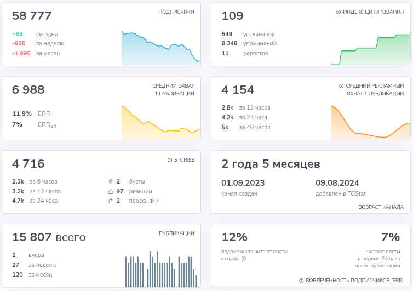The height and width of the screenshot is (291, 413).
Task: Click info icon beside ИНДЕКС ЦИТИРОВАНИЯ
Action: (x=339, y=12)
